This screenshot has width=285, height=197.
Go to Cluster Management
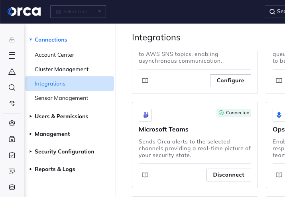[62, 69]
